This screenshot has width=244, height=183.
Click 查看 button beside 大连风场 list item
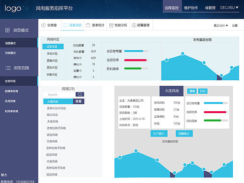click(x=78, y=101)
